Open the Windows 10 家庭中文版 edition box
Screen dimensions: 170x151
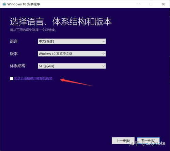72,54
